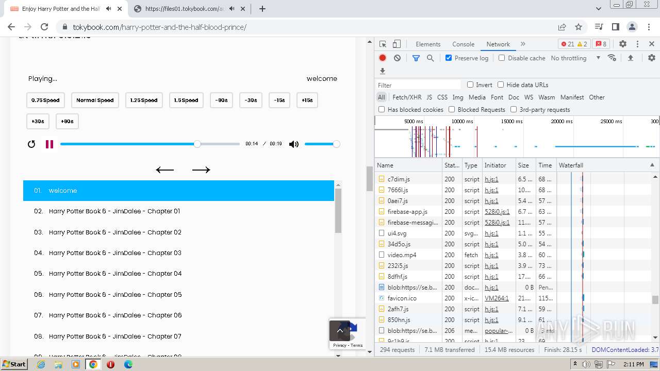Open the network search magnifier
The image size is (660, 371).
431,58
